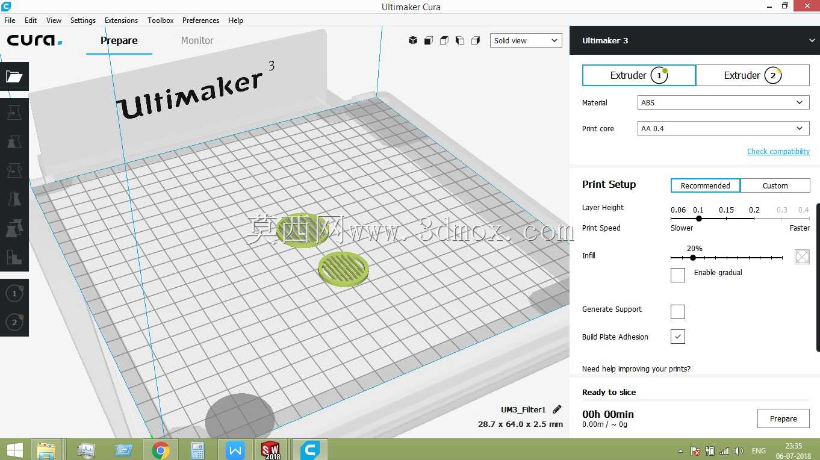Click the settings panel vertical scrollbar
Screen dimensions: 820x460
click(x=818, y=277)
